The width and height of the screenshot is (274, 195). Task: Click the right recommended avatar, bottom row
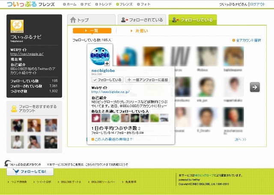pos(51,142)
